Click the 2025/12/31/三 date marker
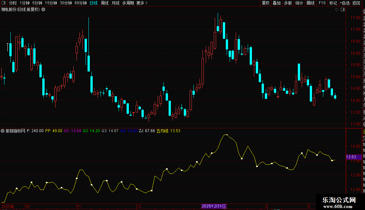This screenshot has width=365, height=210. [214, 206]
